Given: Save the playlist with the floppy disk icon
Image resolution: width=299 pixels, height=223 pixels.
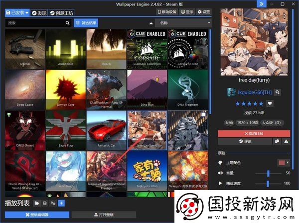Looking at the screenshot, I should click(x=45, y=203).
